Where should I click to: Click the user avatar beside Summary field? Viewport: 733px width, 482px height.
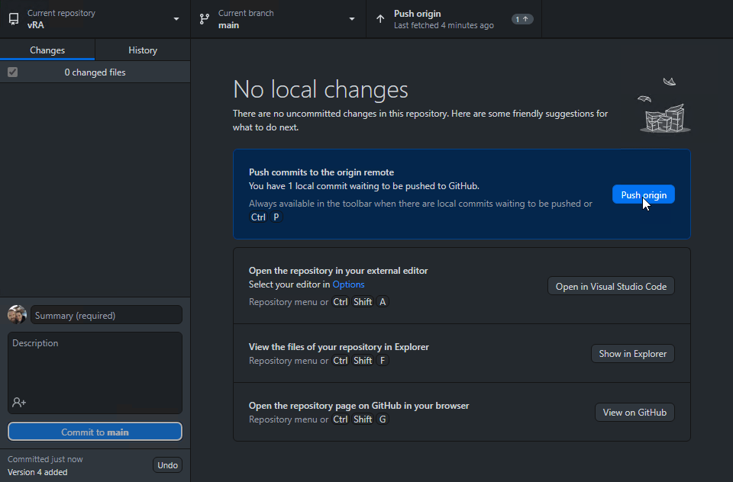17,315
